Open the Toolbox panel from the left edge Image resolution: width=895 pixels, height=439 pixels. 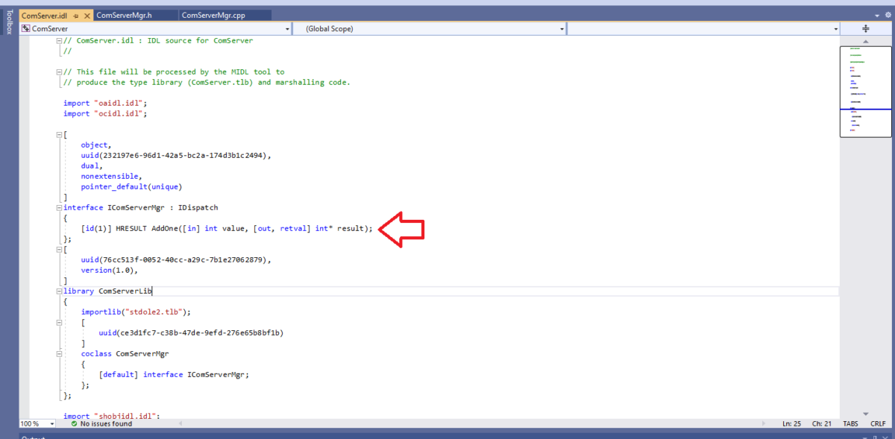[x=7, y=22]
